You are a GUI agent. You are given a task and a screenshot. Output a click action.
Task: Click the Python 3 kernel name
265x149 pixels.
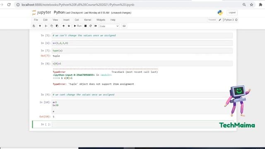(229, 20)
